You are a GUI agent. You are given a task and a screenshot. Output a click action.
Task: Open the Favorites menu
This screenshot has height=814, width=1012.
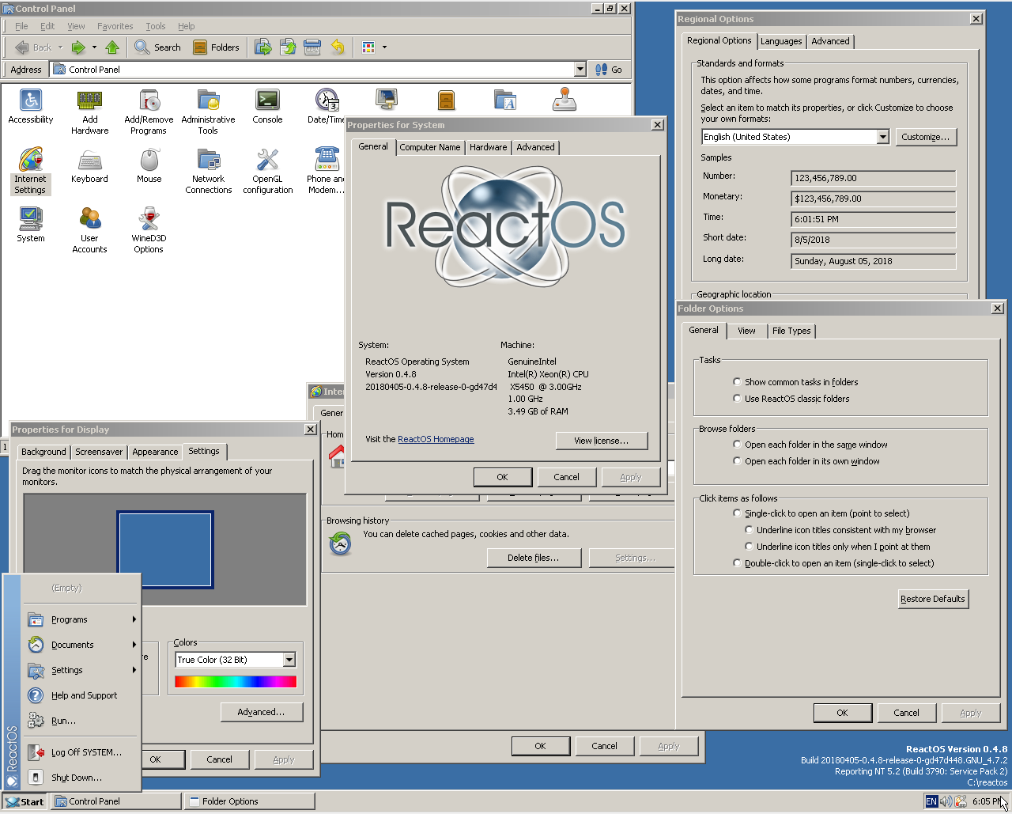[115, 26]
